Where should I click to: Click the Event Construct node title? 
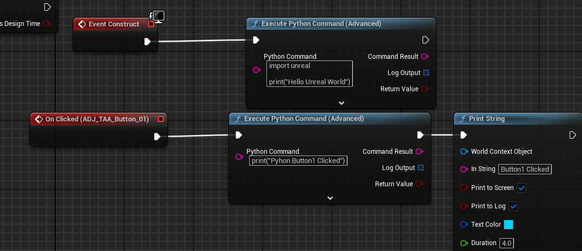(113, 24)
